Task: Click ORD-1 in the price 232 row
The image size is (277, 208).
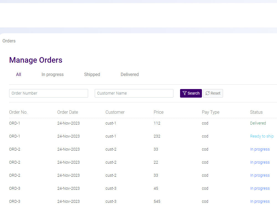Action: tap(14, 136)
